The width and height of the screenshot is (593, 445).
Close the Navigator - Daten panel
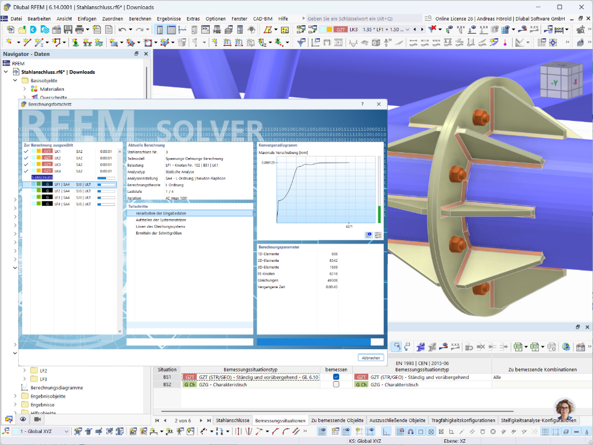[x=146, y=54]
